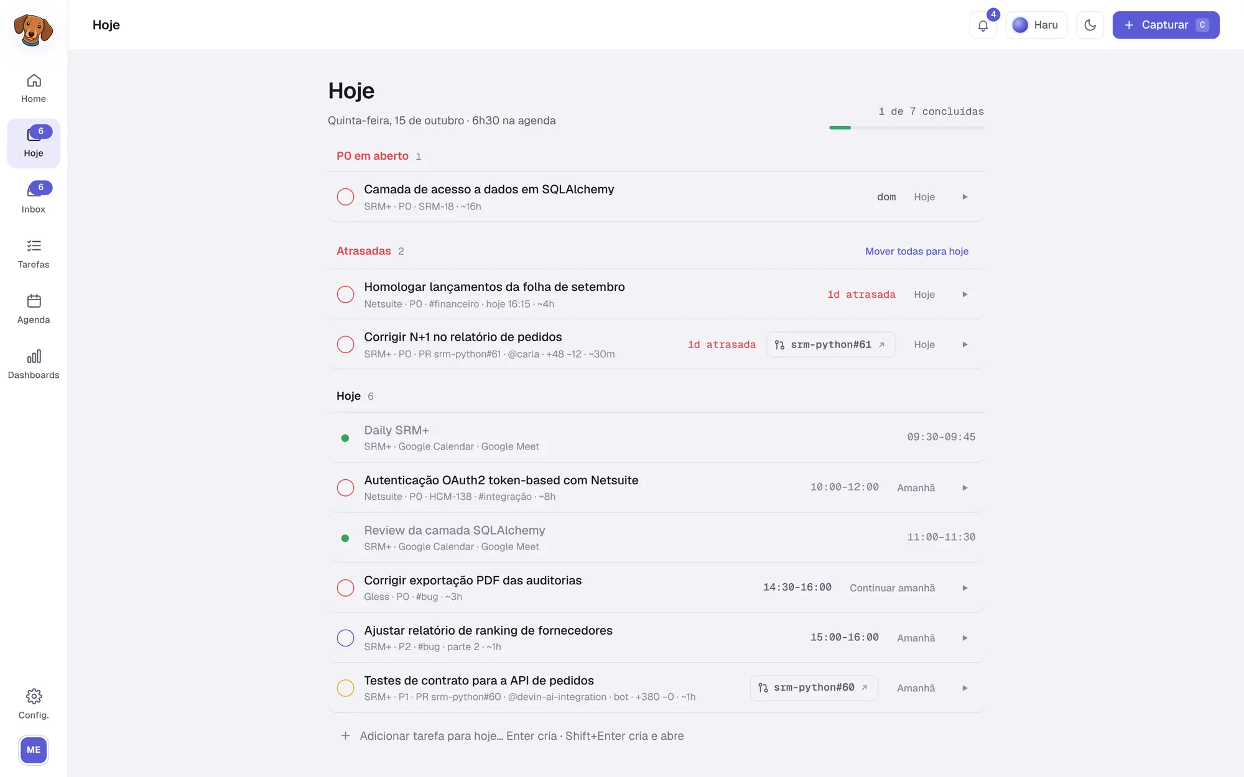Open srm-python#61 pull request link
The width and height of the screenshot is (1244, 777).
[831, 344]
